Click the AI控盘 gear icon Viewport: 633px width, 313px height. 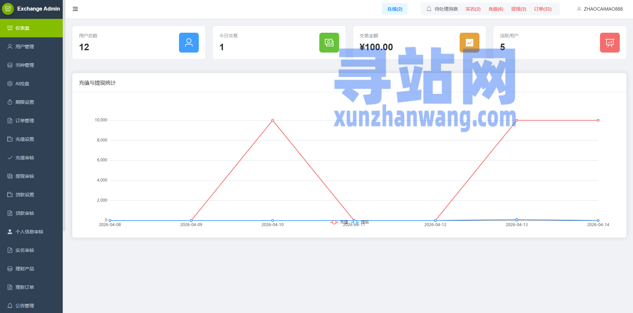click(x=10, y=84)
